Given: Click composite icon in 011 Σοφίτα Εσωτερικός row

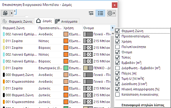Looking at the screenshot, I should (88, 68).
